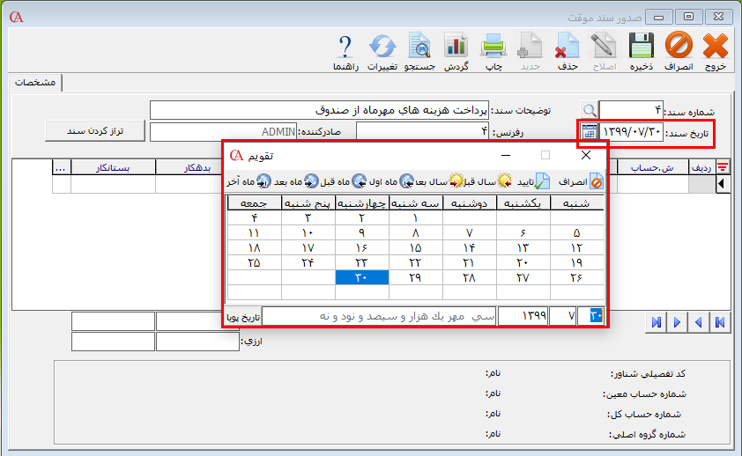742x456 pixels.
Task: Click the month field ۷ in calendar
Action: (563, 316)
